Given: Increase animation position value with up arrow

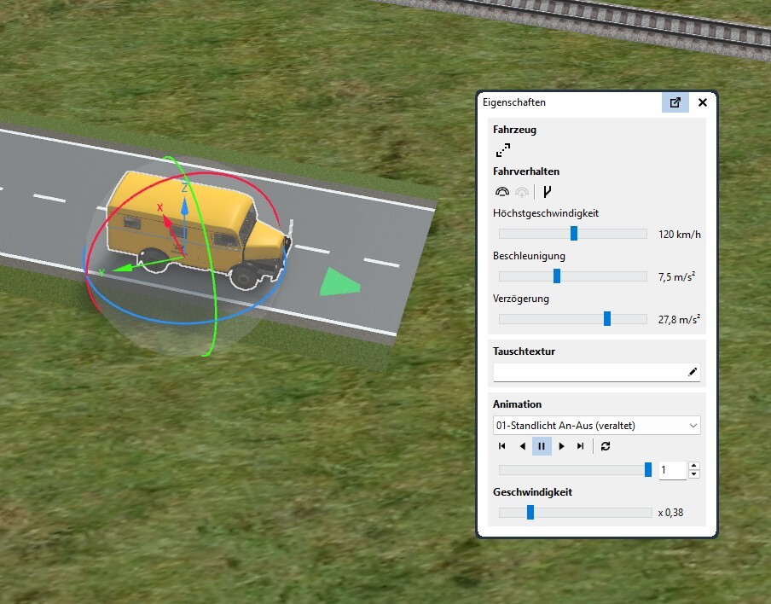Looking at the screenshot, I should [694, 466].
